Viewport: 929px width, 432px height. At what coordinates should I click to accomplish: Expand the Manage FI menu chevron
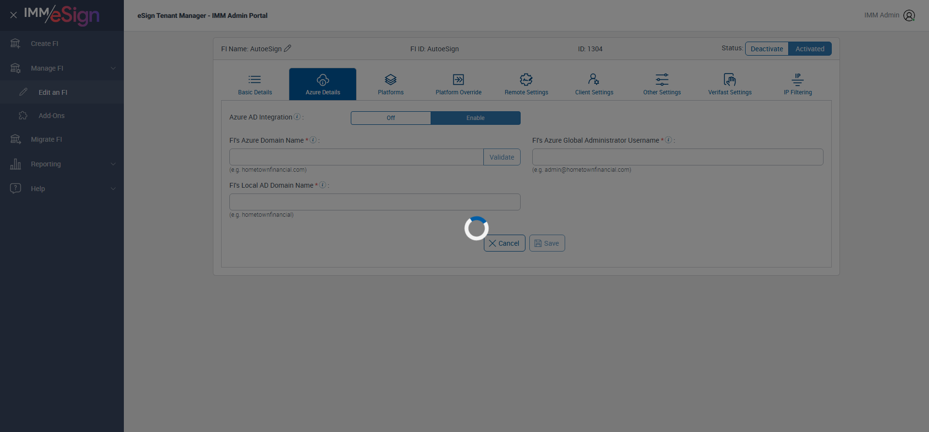click(x=113, y=68)
